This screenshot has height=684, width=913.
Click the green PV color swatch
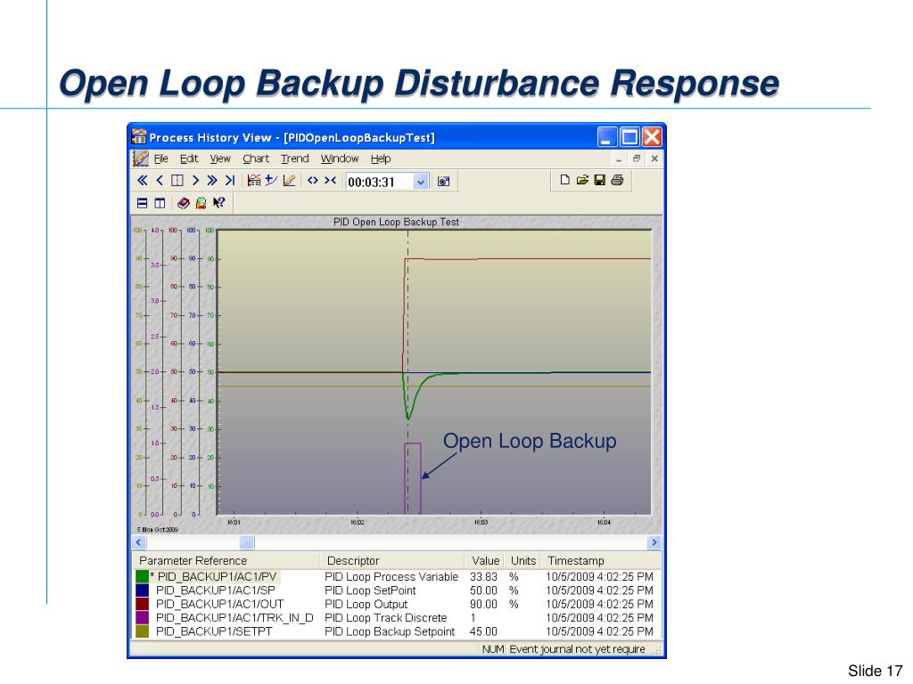coord(143,576)
